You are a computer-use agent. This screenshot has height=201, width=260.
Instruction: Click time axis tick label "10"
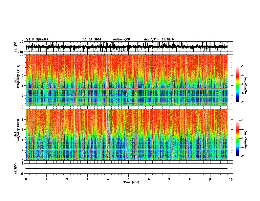click(x=231, y=179)
